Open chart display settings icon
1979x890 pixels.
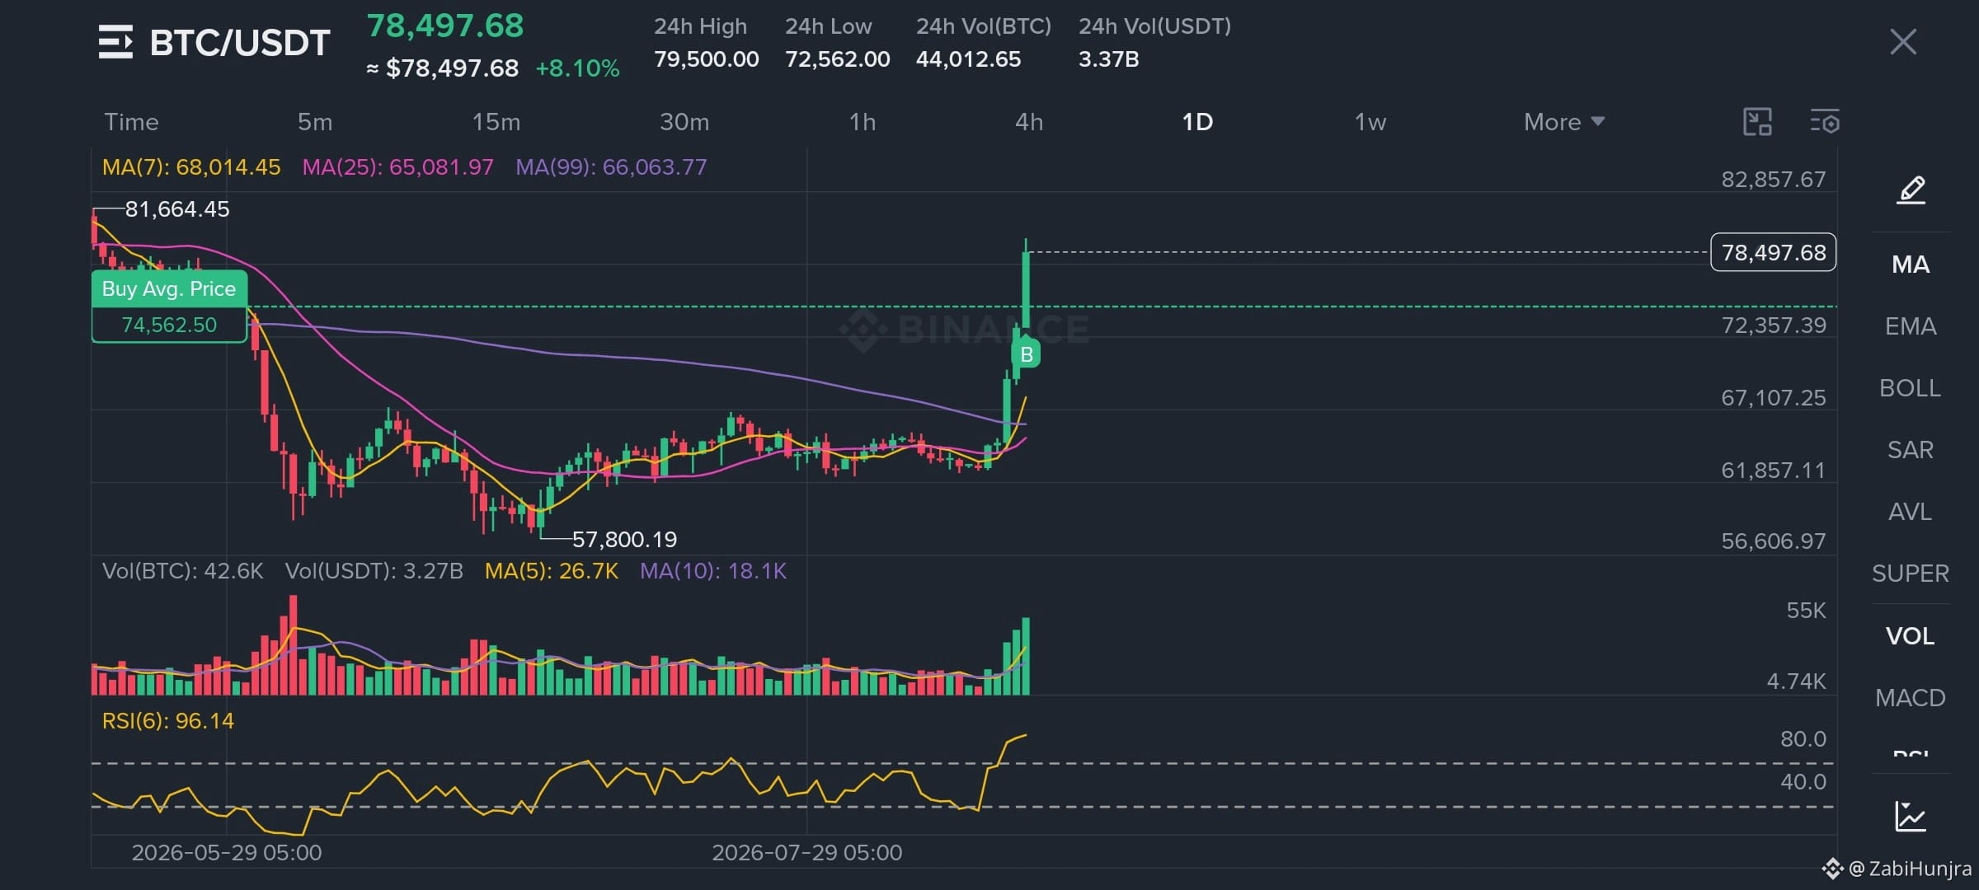(x=1824, y=122)
